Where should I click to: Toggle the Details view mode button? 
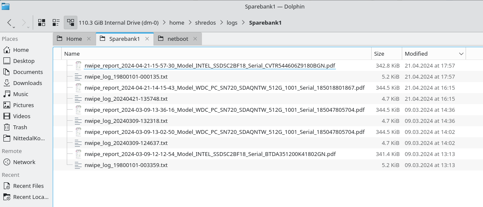coord(70,23)
